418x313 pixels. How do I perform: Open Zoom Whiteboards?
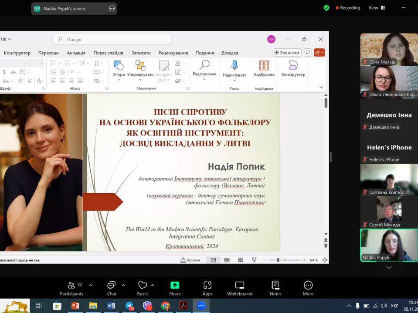(x=240, y=288)
